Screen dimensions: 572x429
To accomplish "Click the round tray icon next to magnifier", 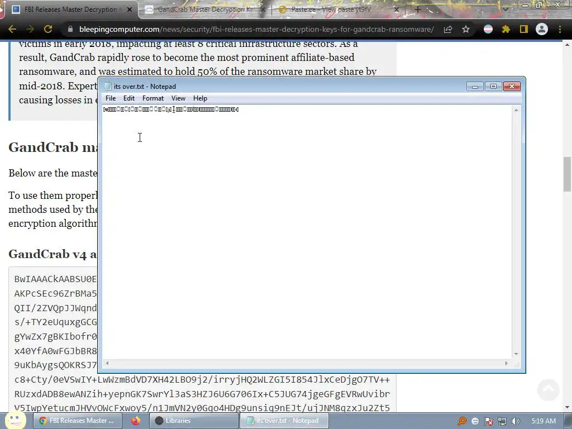I will [475, 421].
